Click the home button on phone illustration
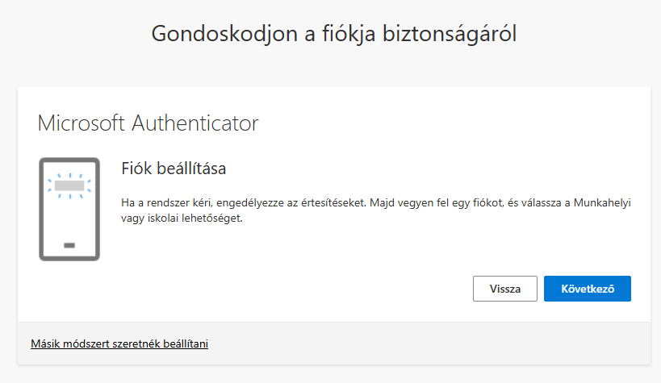The image size is (661, 383). (x=69, y=245)
